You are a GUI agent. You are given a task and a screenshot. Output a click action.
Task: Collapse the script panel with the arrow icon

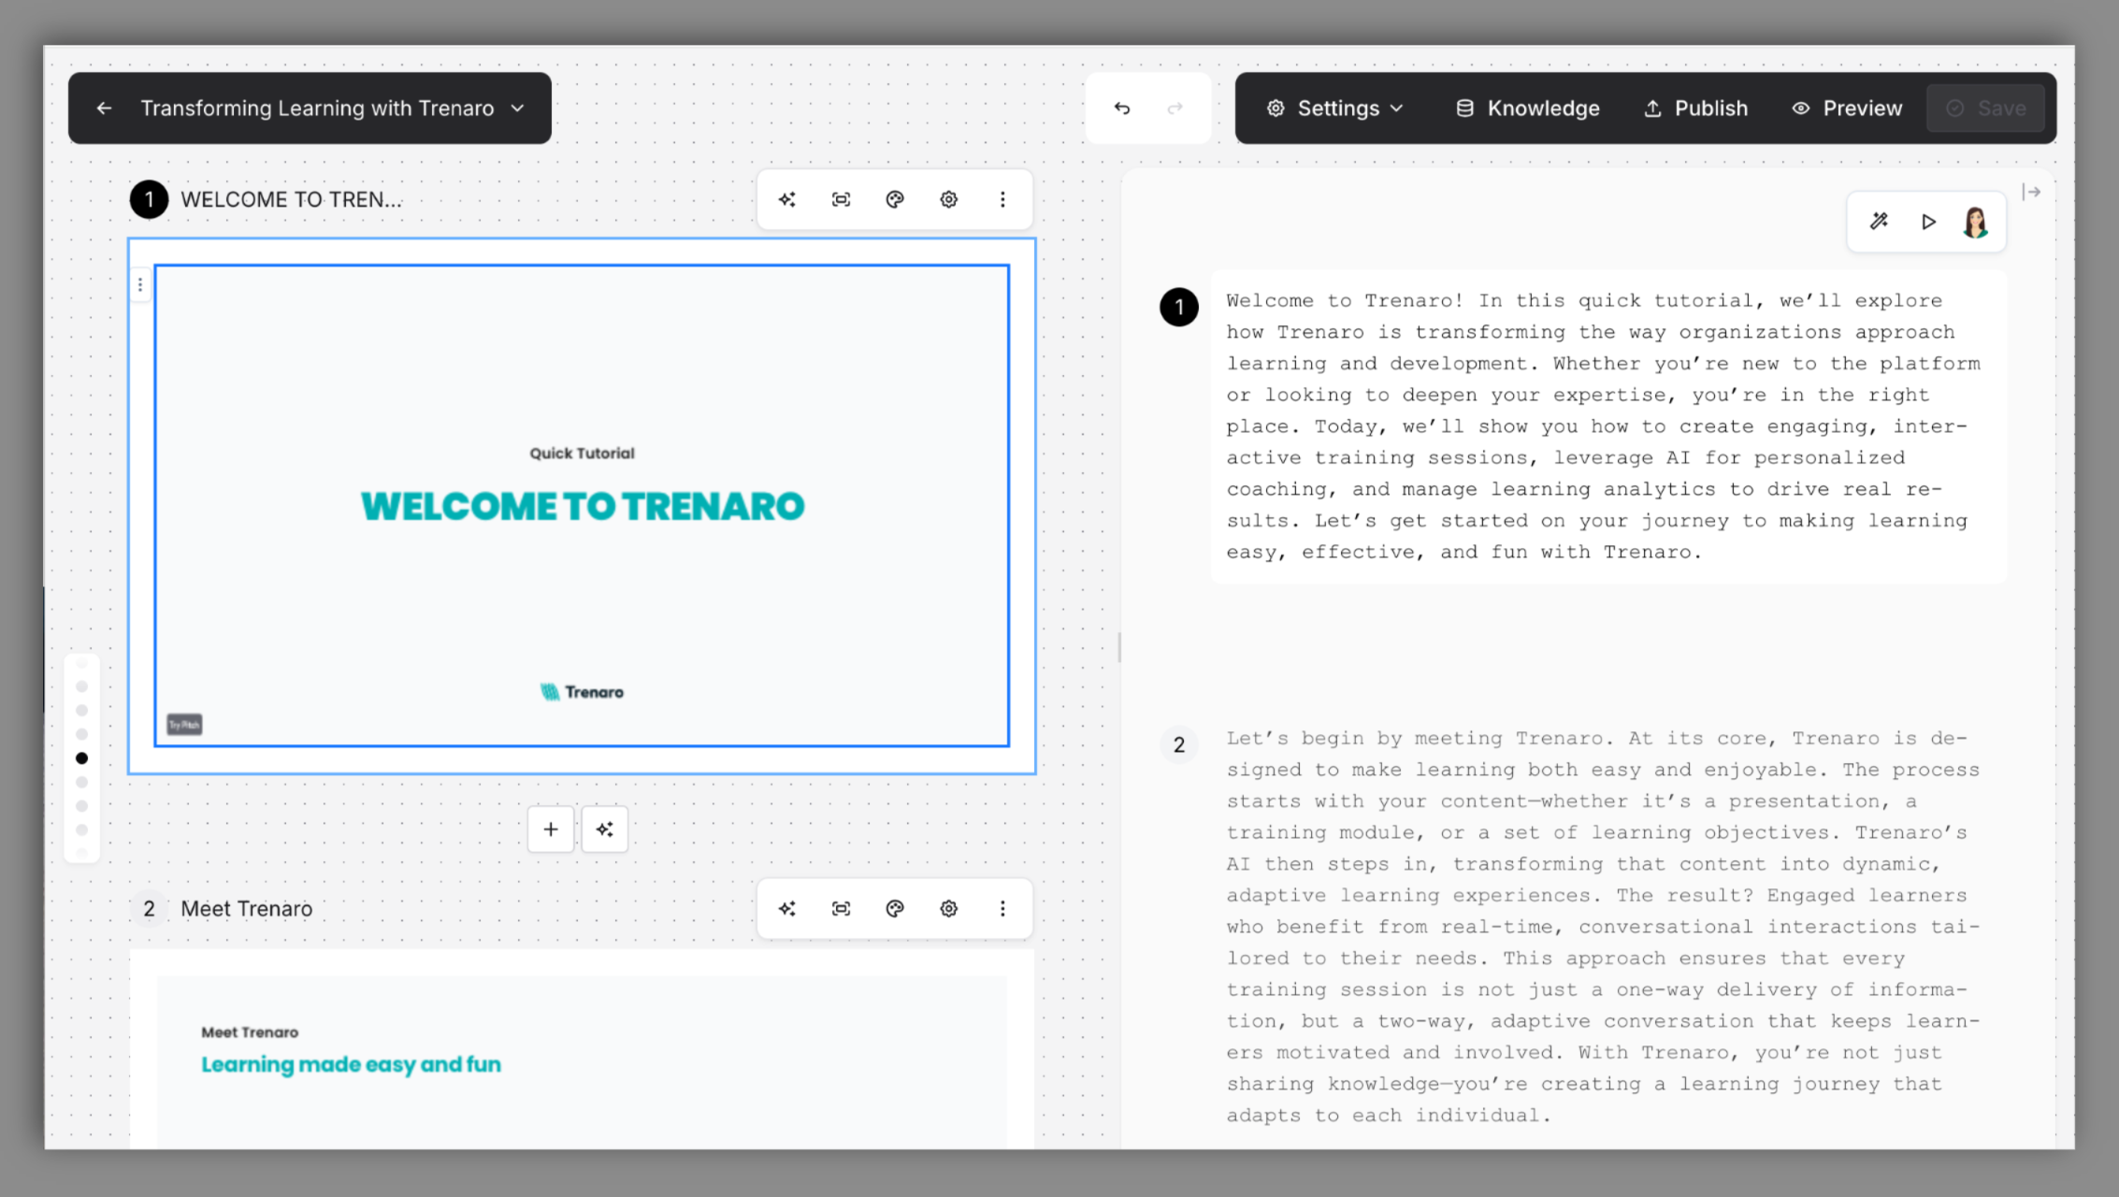click(2033, 192)
